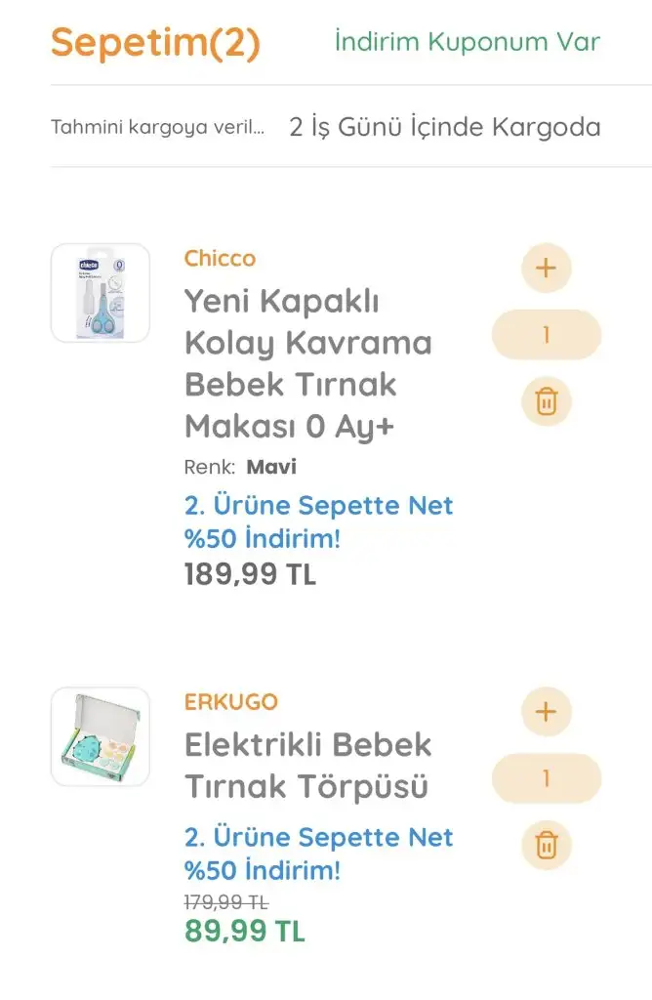The width and height of the screenshot is (652, 1000).
Task: Open Elektrikli Bebek Tırnak Törpüsü title
Action: tap(308, 766)
